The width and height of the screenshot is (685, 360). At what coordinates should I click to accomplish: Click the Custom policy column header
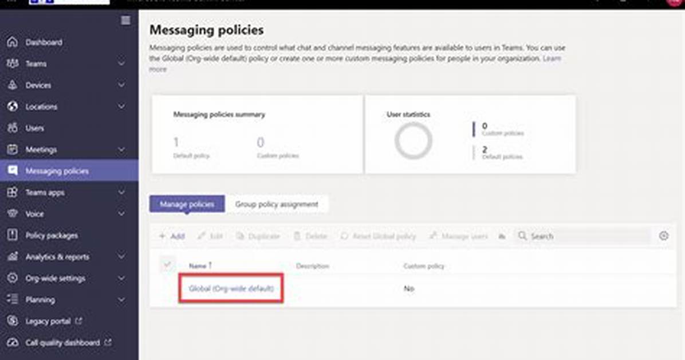tap(423, 265)
